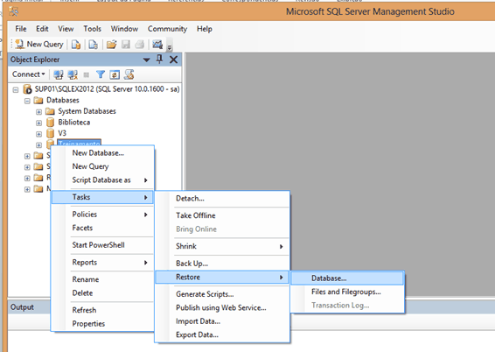Click the New Query toolbar button

coord(39,45)
